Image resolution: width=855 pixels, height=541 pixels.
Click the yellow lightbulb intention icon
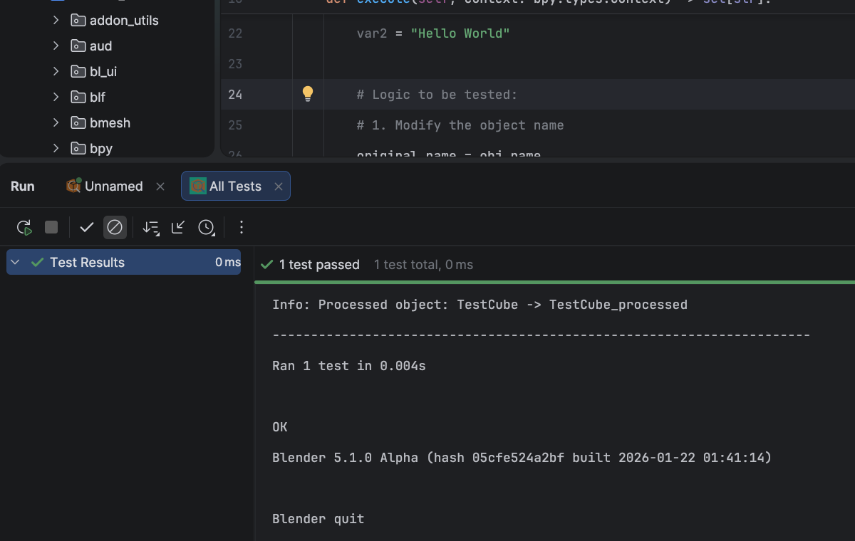pos(308,94)
